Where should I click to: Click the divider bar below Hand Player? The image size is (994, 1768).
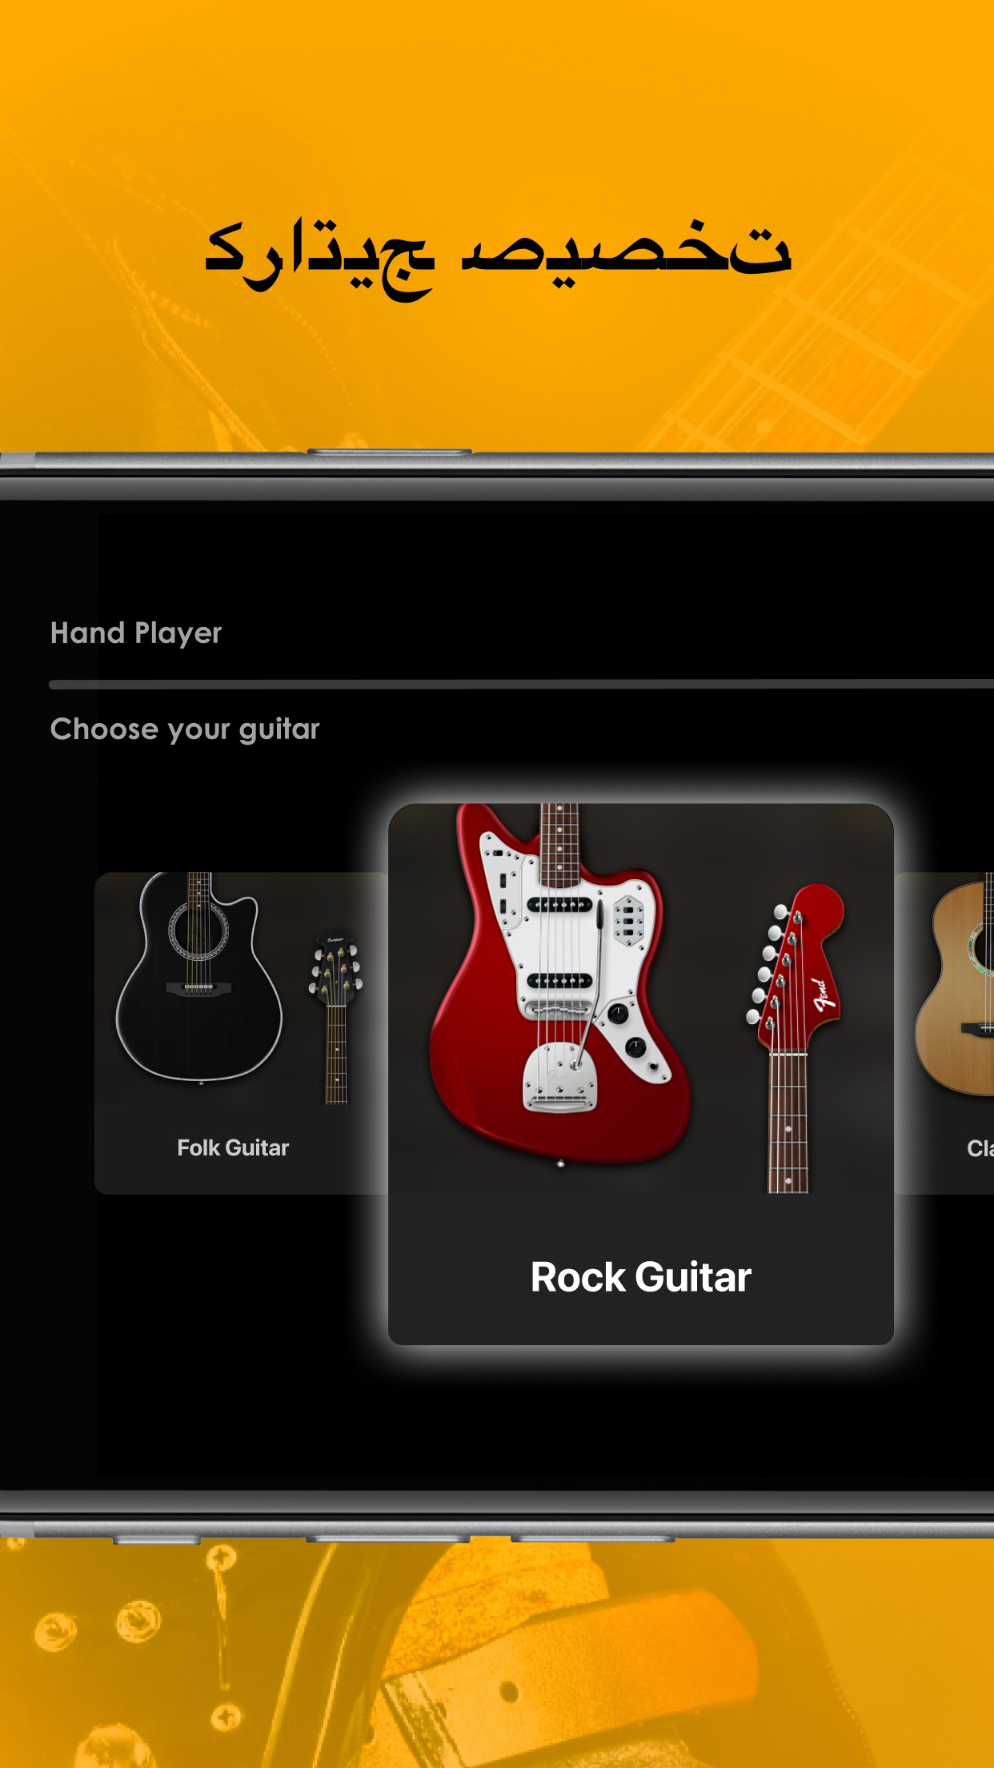[521, 685]
